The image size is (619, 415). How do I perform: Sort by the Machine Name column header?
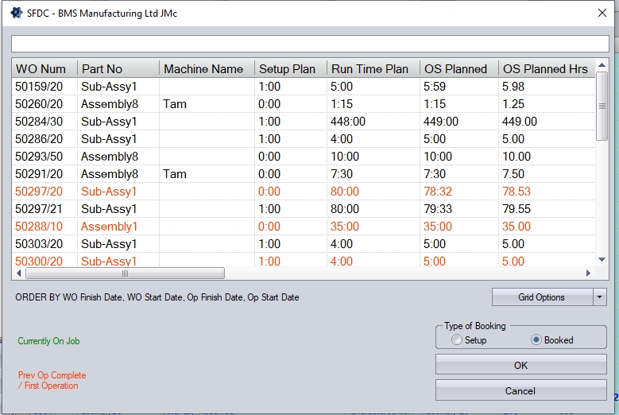pos(203,69)
